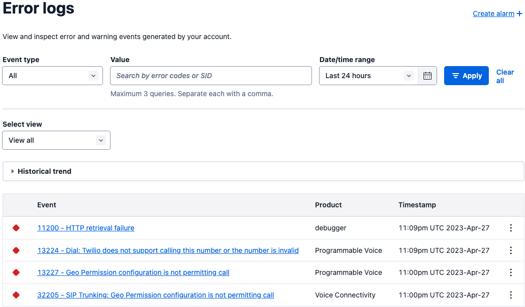This screenshot has width=525, height=307.
Task: Open the View all select view dropdown
Action: (56, 140)
